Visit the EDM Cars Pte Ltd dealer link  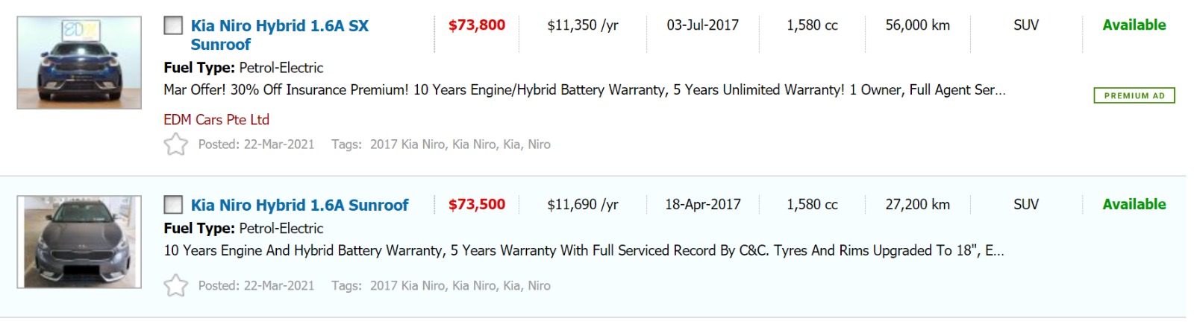[216, 119]
